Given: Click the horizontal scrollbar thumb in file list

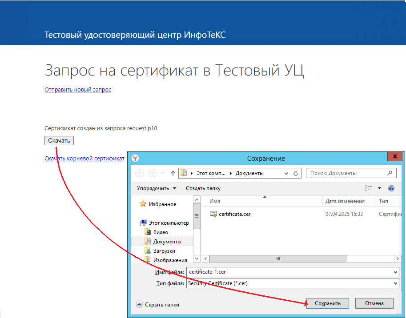Looking at the screenshot, I should pos(278,258).
